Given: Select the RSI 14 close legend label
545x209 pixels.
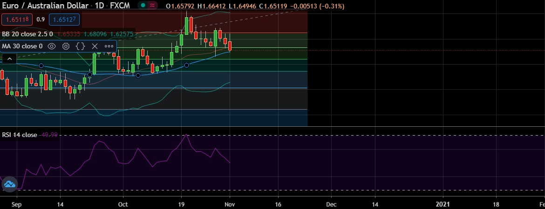Looking at the screenshot, I should [20, 135].
